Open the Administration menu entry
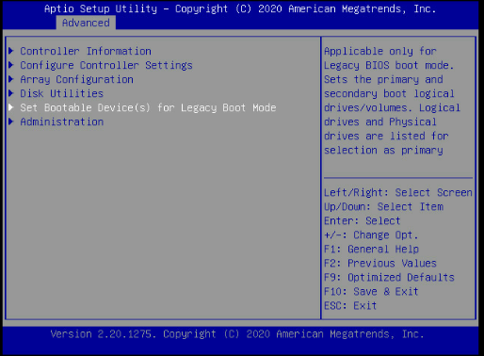The width and height of the screenshot is (484, 356). pyautogui.click(x=62, y=121)
